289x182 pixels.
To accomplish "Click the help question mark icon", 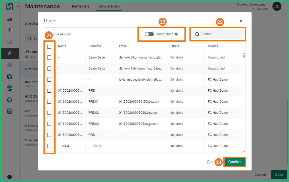I will pos(10,177).
